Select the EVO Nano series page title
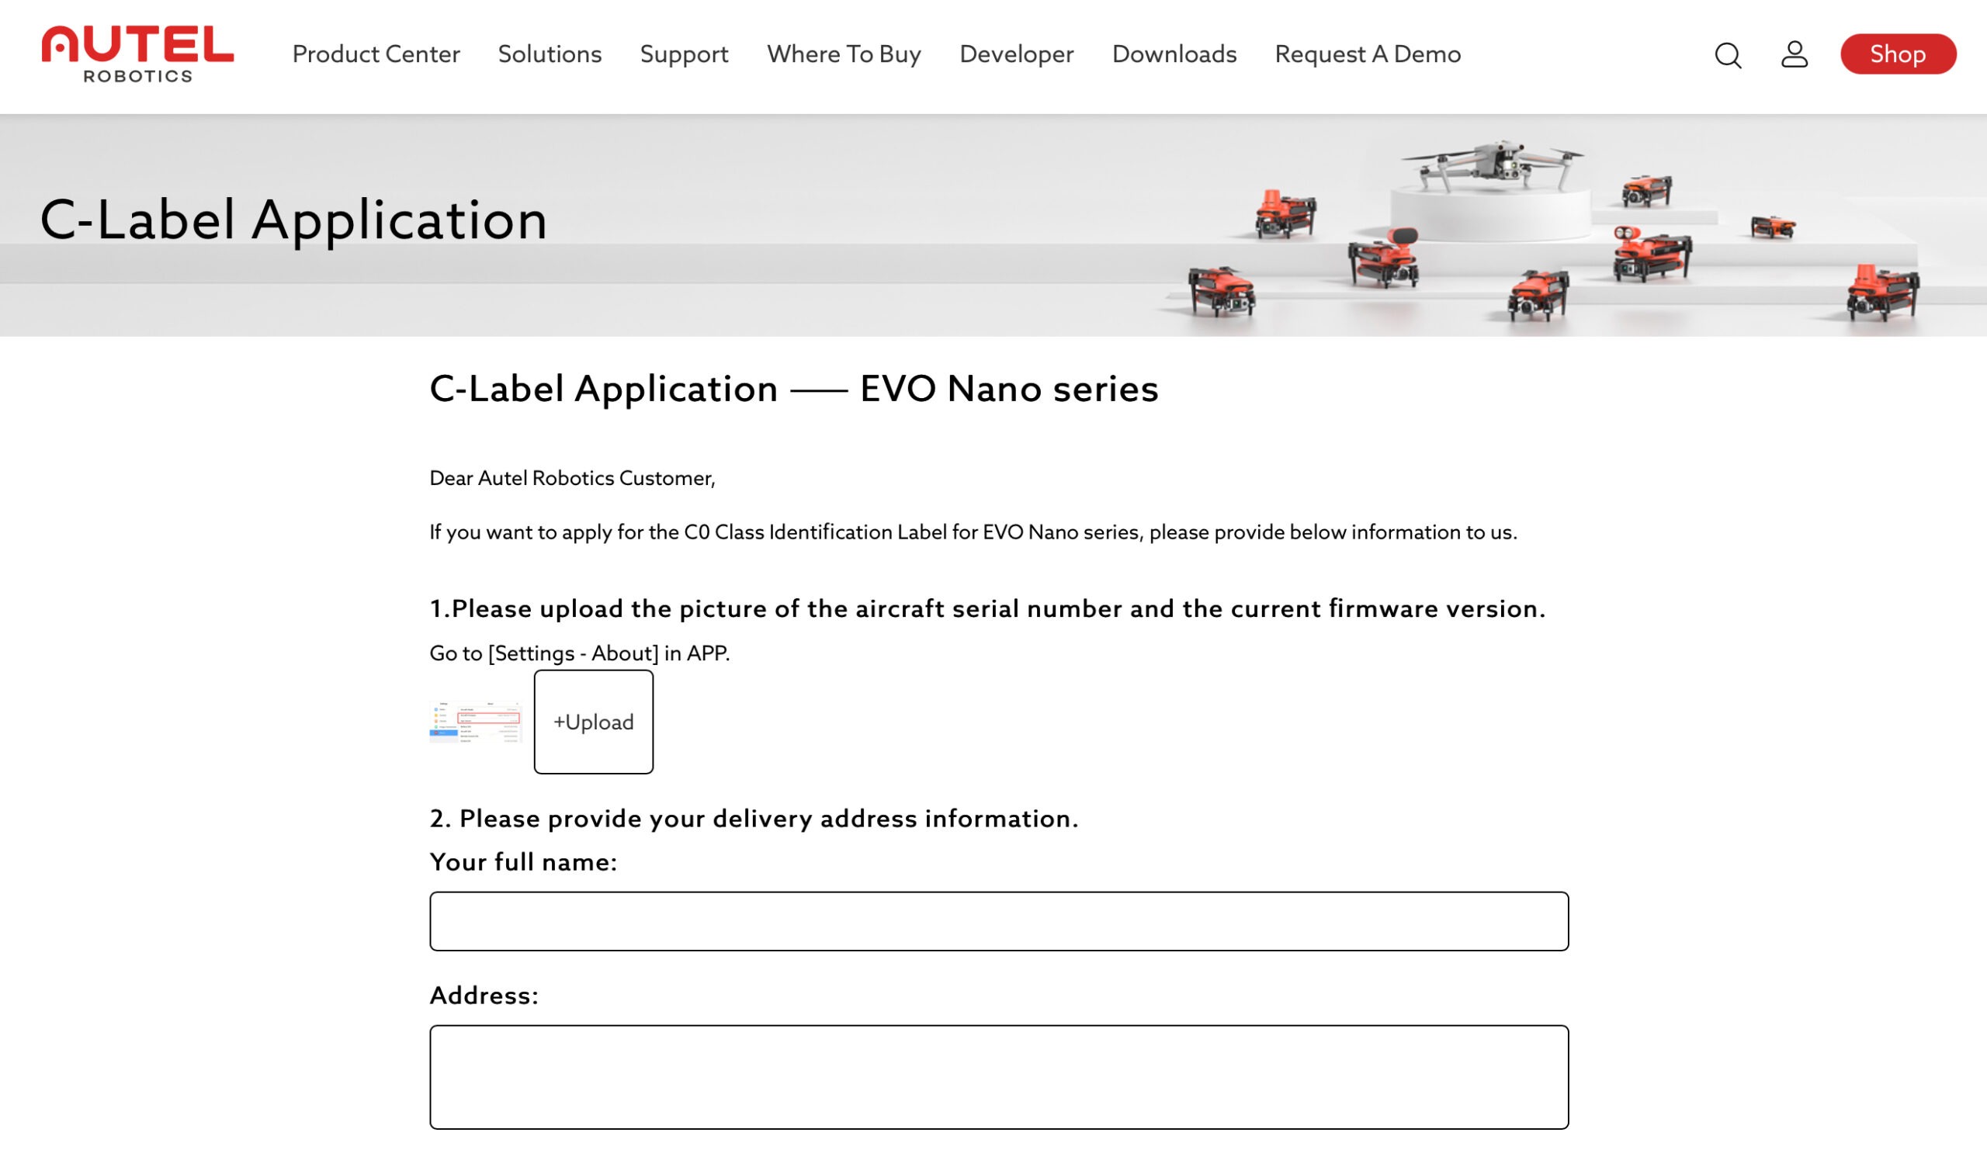1987x1150 pixels. point(793,389)
